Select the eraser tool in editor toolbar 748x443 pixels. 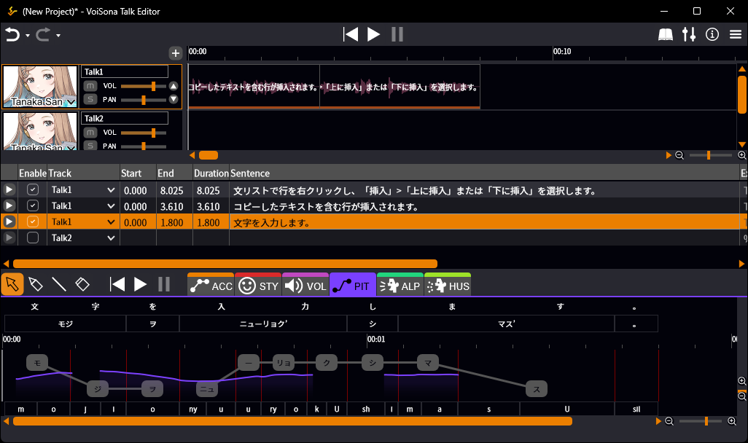pyautogui.click(x=82, y=284)
